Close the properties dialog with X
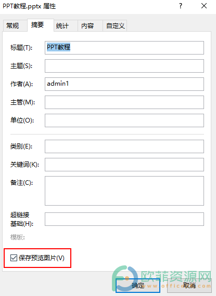Image resolution: width=216 pixels, height=296 pixels. pyautogui.click(x=204, y=6)
